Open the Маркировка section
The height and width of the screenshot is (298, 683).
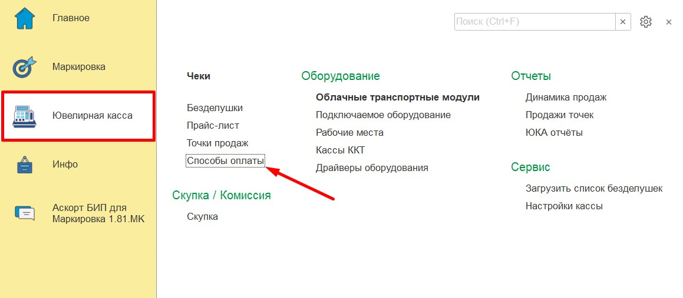coord(78,68)
